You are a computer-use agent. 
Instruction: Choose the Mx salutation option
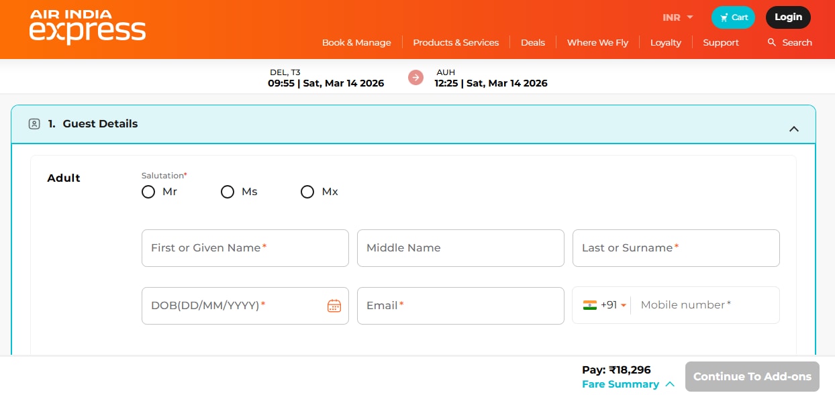[307, 192]
